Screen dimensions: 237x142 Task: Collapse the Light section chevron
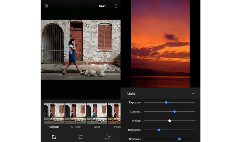click(193, 94)
